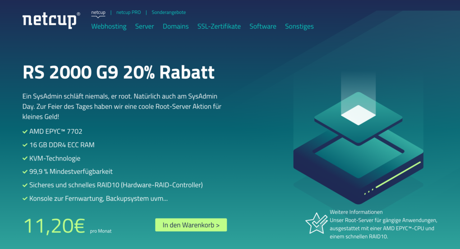
Task: Click the checkmark beside Sicheres und schnelles RAID10
Action: 25,185
